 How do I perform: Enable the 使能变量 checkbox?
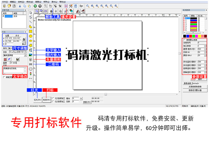4,77
